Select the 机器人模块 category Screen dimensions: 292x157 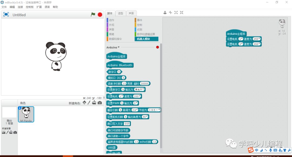pyautogui.click(x=146, y=39)
